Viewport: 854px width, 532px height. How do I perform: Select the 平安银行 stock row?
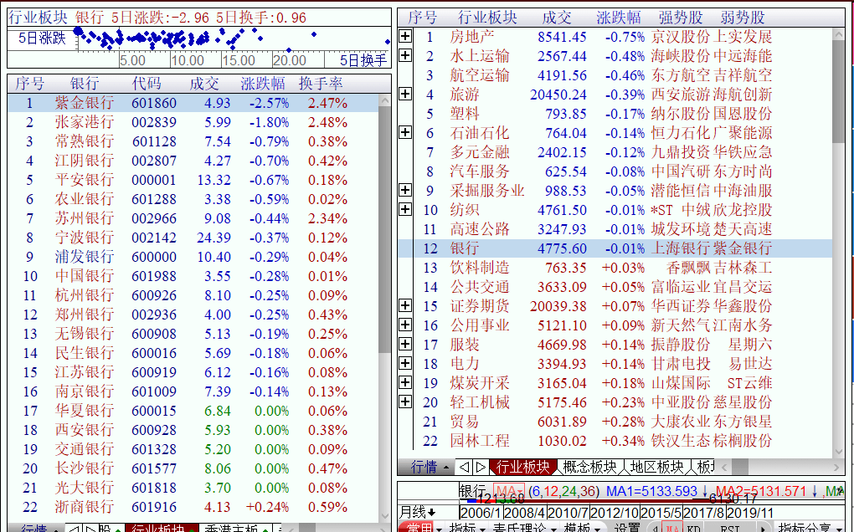193,180
